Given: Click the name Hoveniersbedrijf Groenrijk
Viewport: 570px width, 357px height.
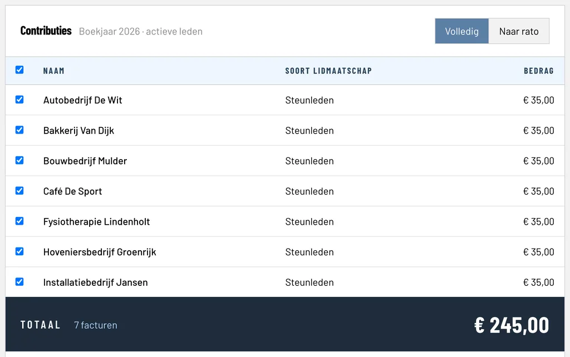Looking at the screenshot, I should [100, 252].
